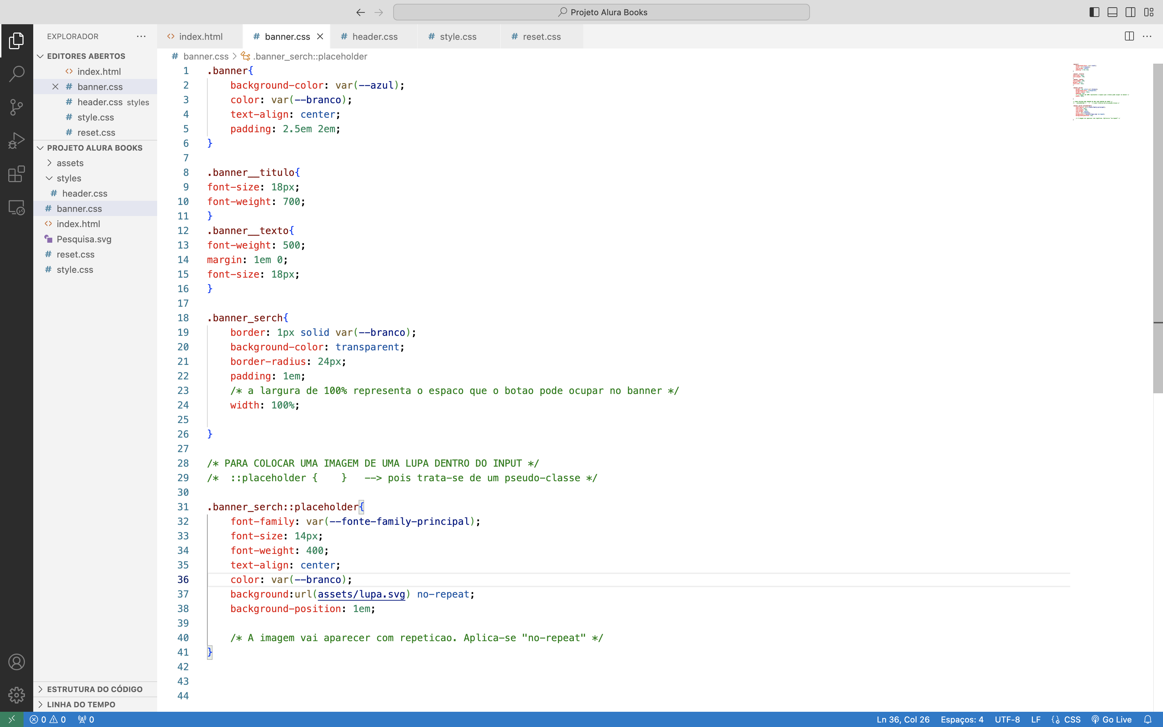Open reset.css in project tree
1163x727 pixels.
pos(95,254)
